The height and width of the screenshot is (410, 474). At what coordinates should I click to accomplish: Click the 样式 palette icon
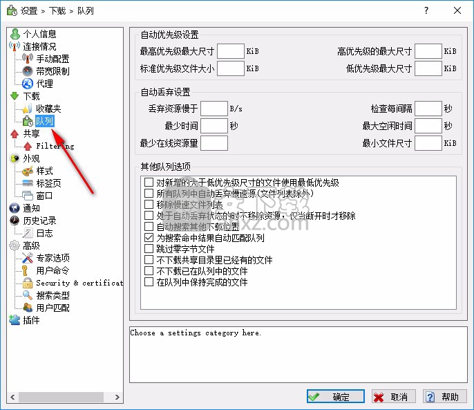pos(28,171)
